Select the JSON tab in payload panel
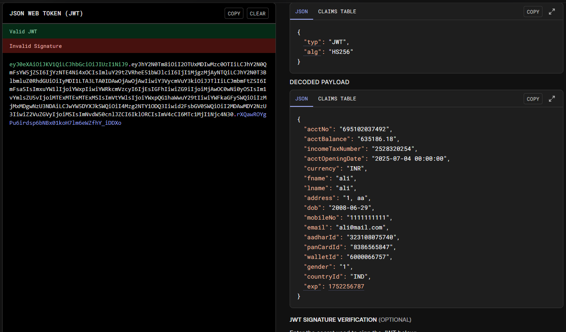The width and height of the screenshot is (566, 332). [301, 99]
